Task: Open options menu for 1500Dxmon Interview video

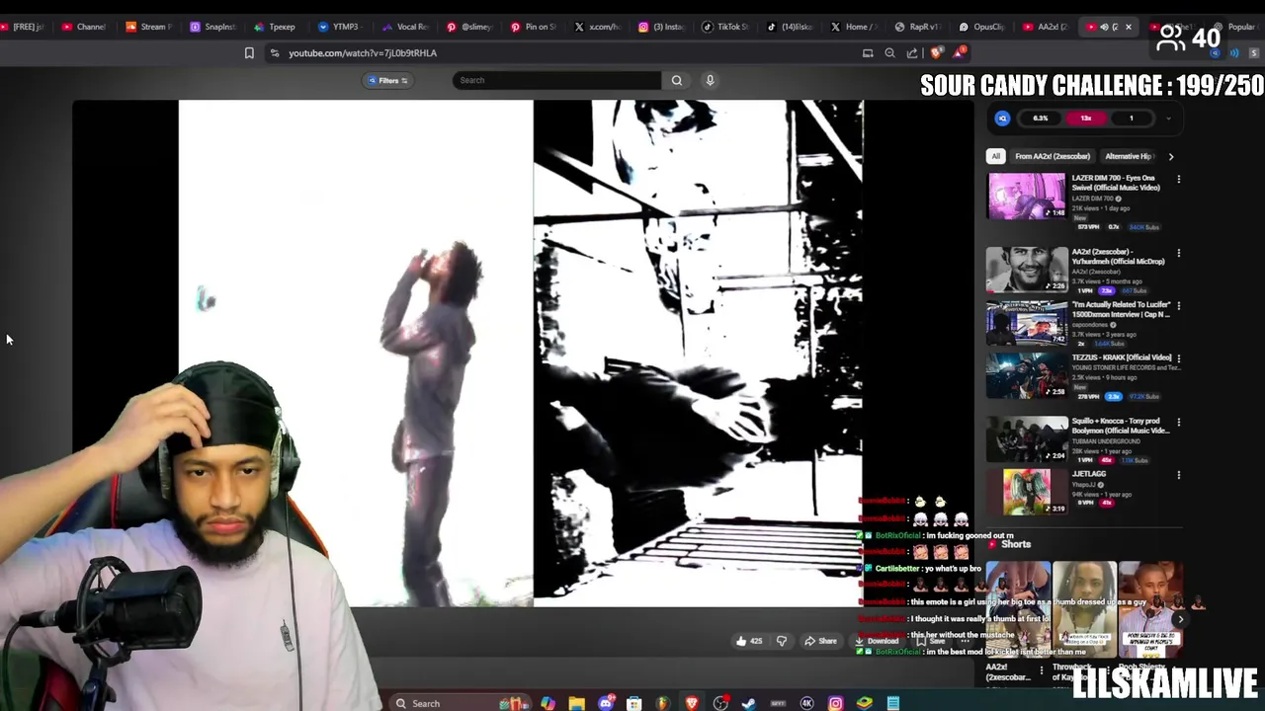Action: tap(1178, 306)
